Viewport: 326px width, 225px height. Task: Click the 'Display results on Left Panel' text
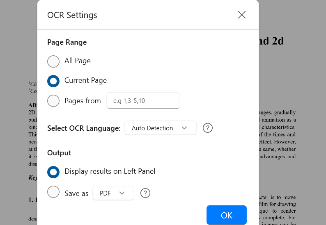click(x=110, y=171)
